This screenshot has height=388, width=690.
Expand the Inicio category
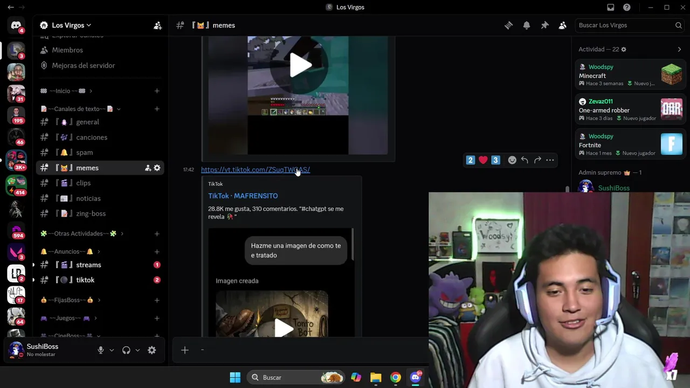tap(66, 91)
